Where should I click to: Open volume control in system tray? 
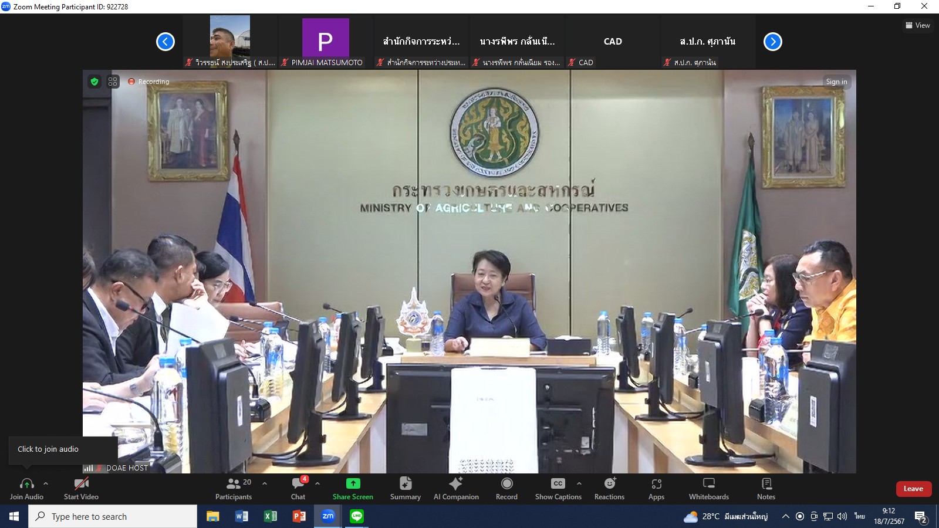[842, 516]
